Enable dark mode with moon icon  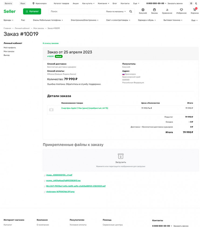point(196,3)
